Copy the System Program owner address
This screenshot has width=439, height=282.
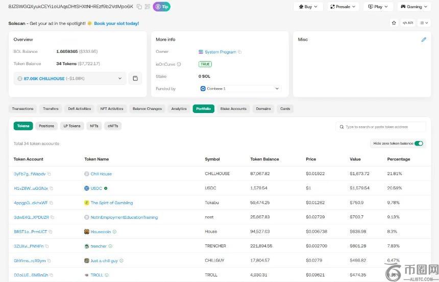click(x=240, y=52)
